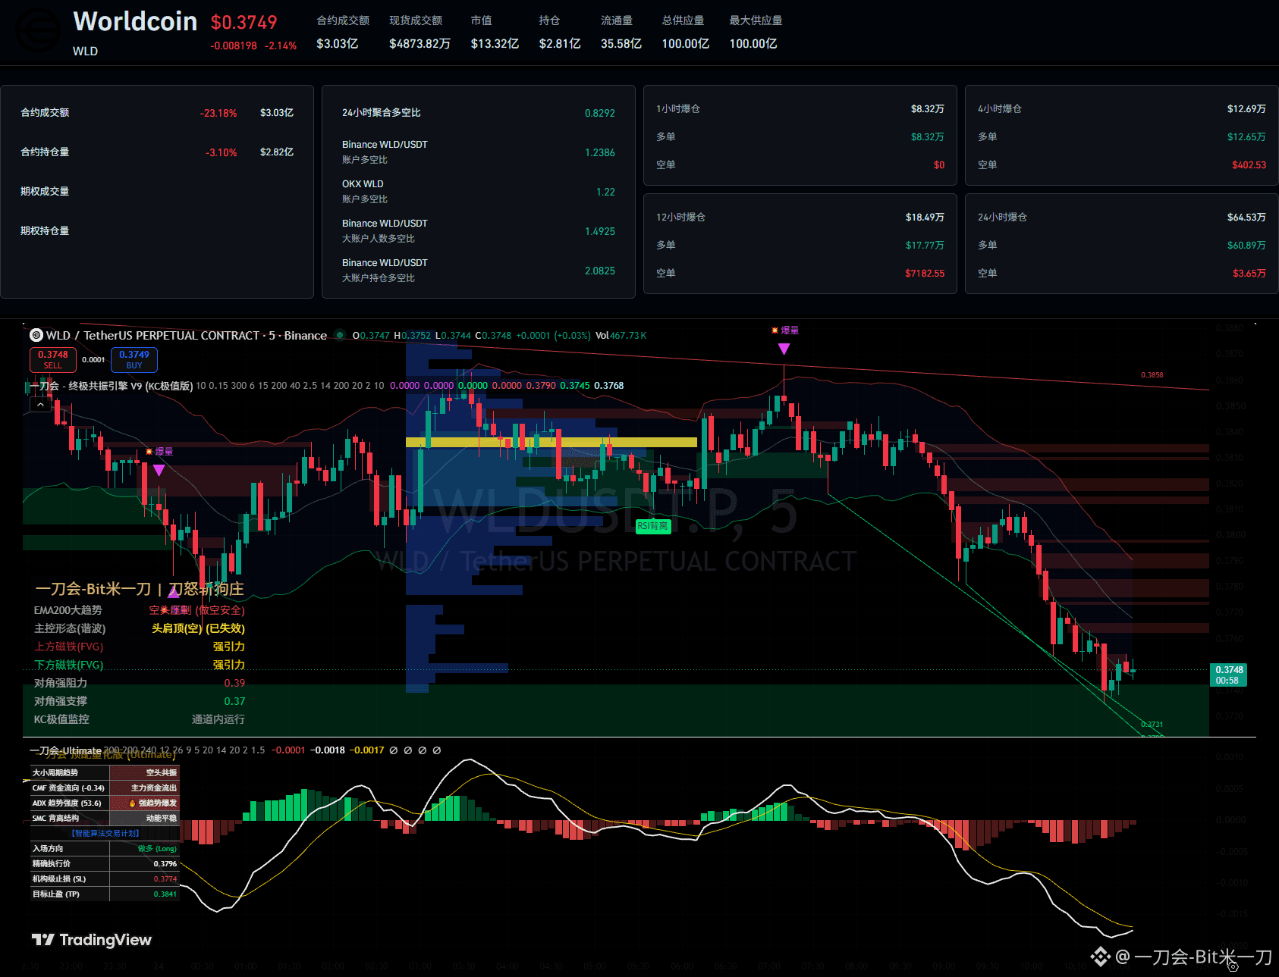The width and height of the screenshot is (1279, 977).
Task: Click the 1小时爆仓 card title
Action: coord(678,109)
